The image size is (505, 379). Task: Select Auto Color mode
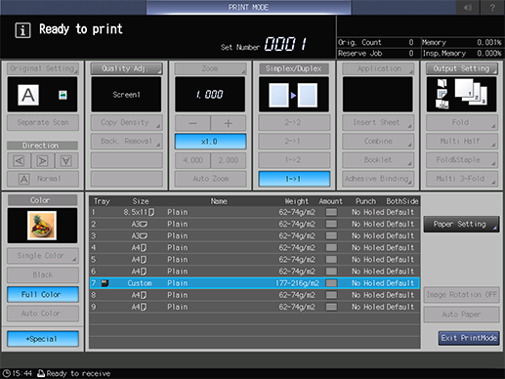[43, 314]
